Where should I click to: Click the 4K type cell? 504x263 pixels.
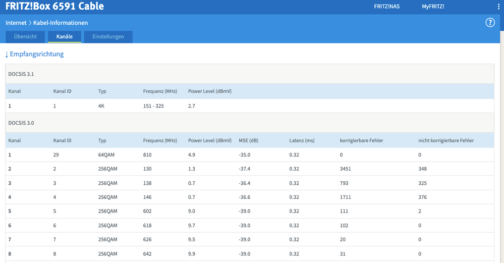click(101, 106)
